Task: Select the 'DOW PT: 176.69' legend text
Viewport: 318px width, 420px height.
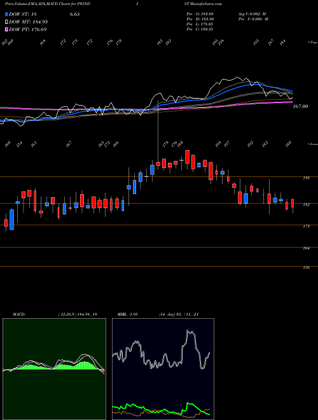Action: 28,29
